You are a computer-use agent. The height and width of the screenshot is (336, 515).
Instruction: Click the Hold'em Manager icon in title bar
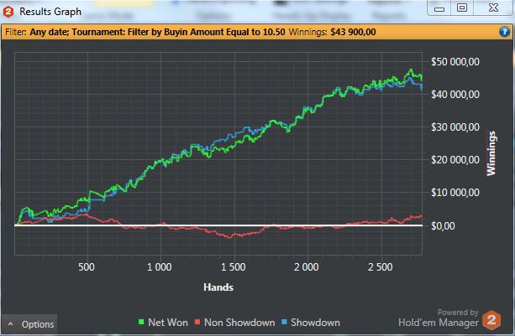point(9,9)
